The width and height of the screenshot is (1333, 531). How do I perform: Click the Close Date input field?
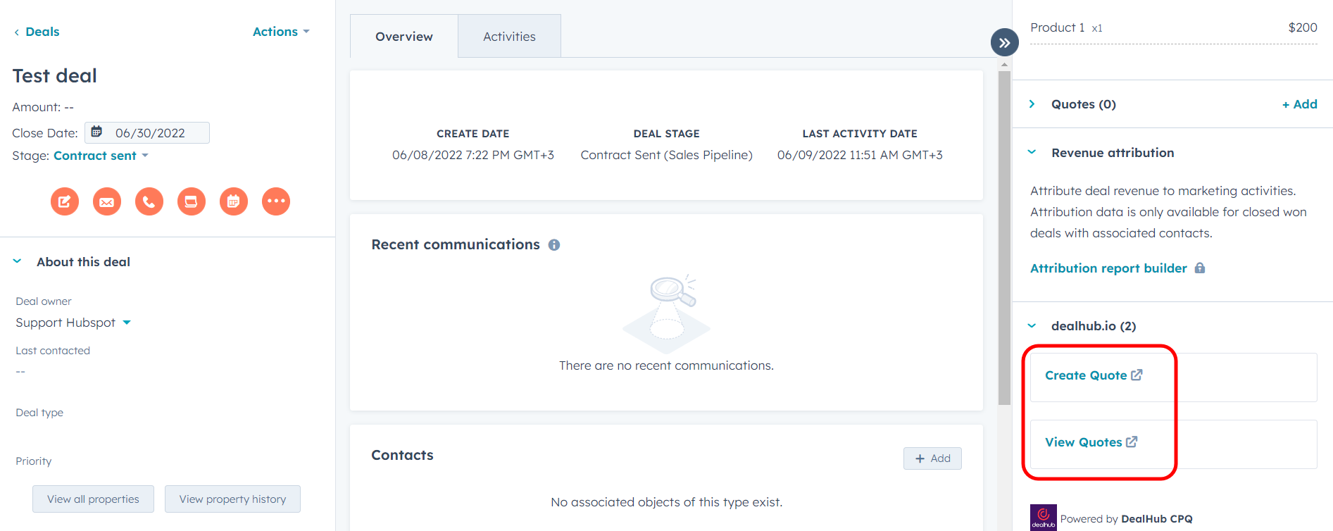click(147, 133)
